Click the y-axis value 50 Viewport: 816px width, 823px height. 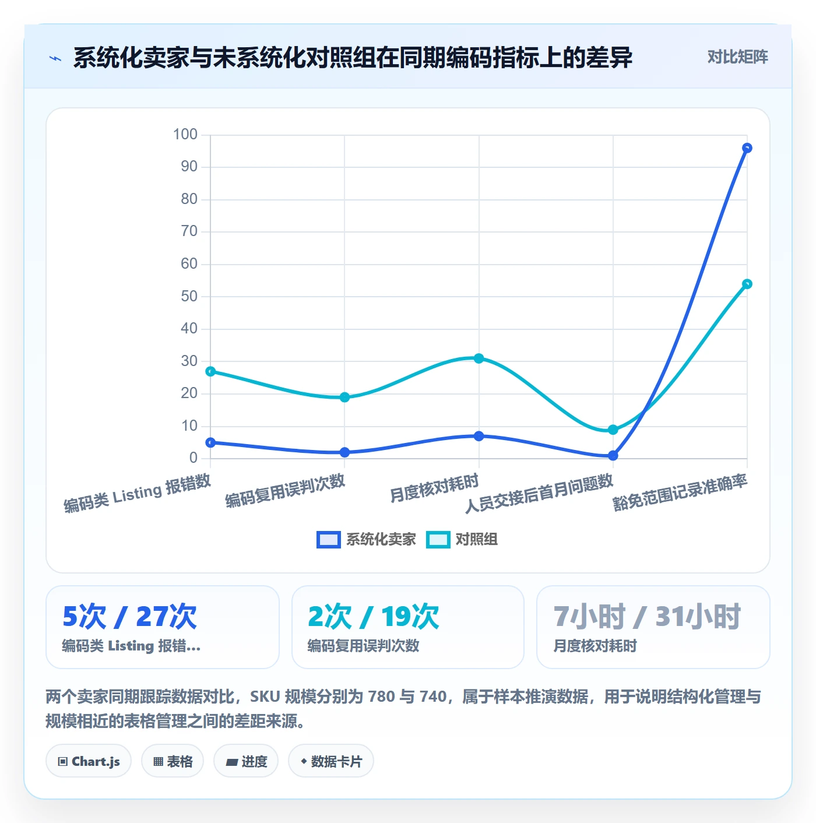pyautogui.click(x=189, y=296)
